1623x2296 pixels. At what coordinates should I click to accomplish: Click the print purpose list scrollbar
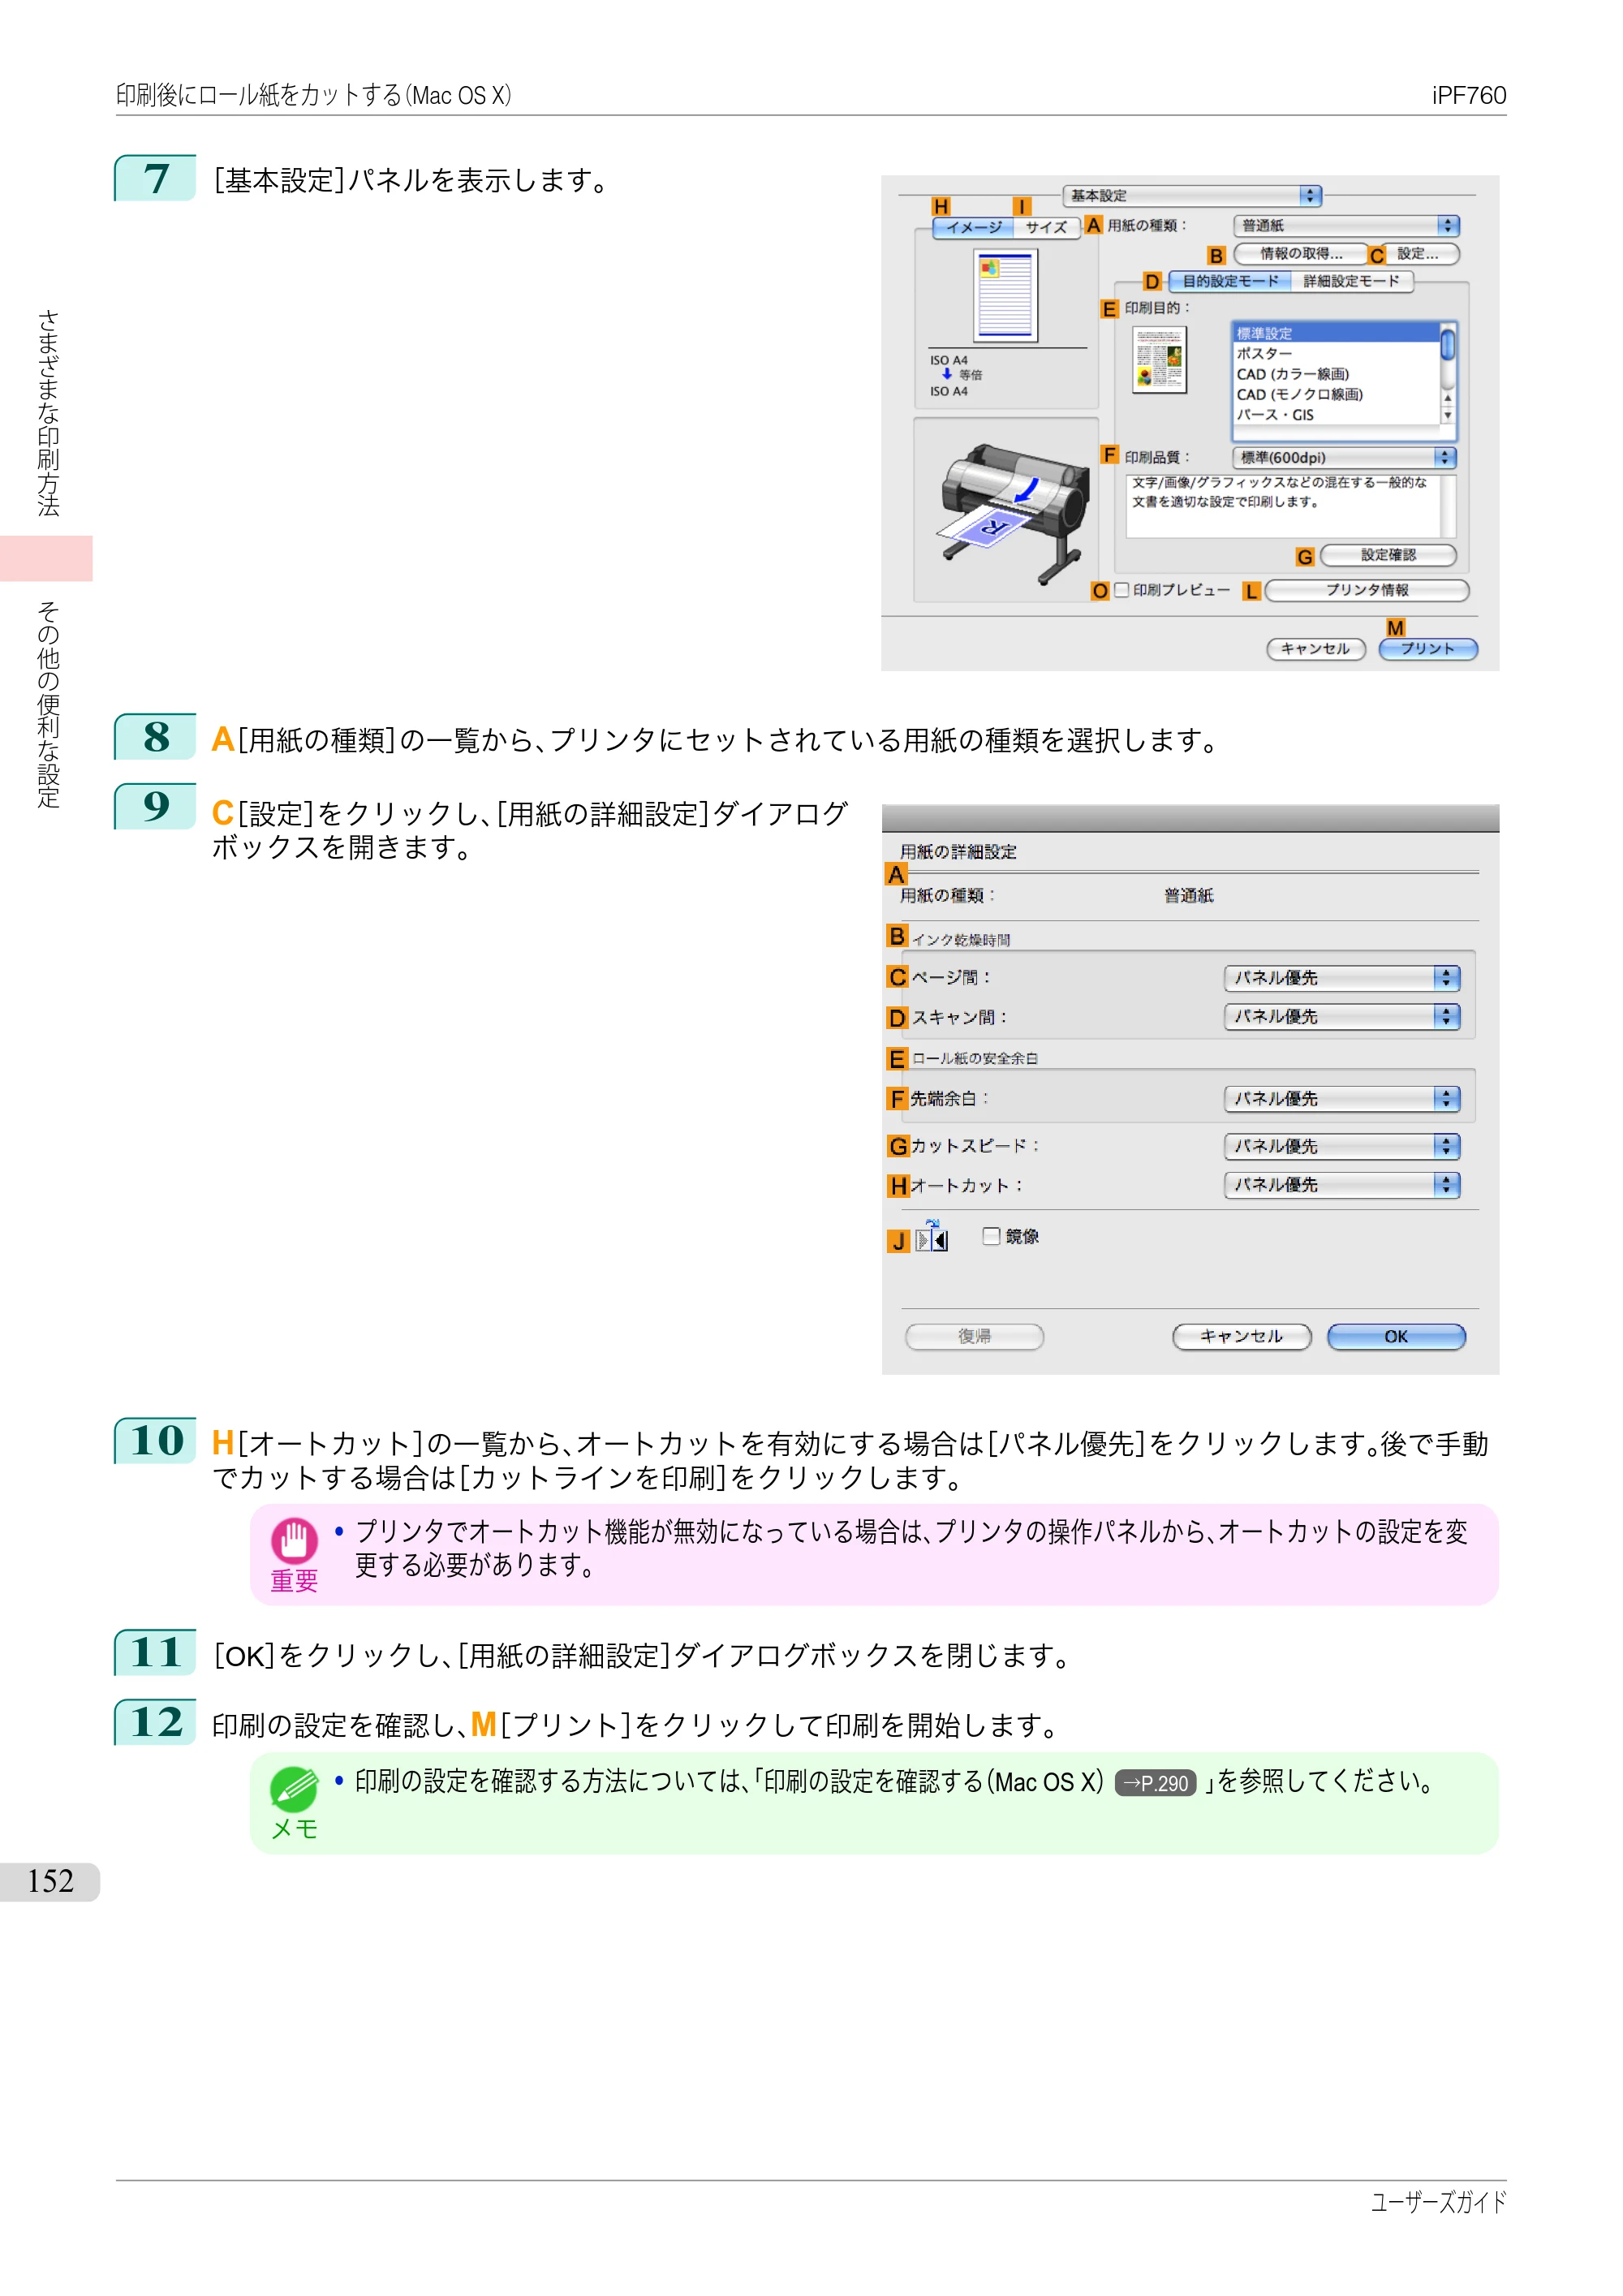1447,346
